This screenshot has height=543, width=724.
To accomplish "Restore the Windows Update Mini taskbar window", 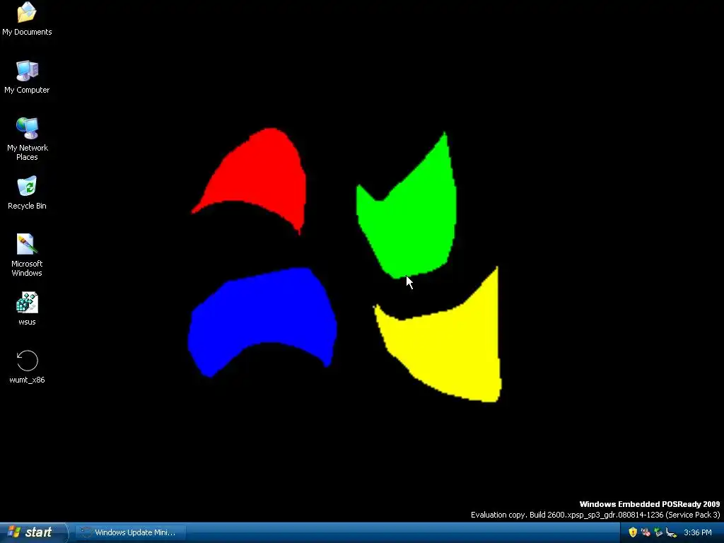I will [131, 532].
